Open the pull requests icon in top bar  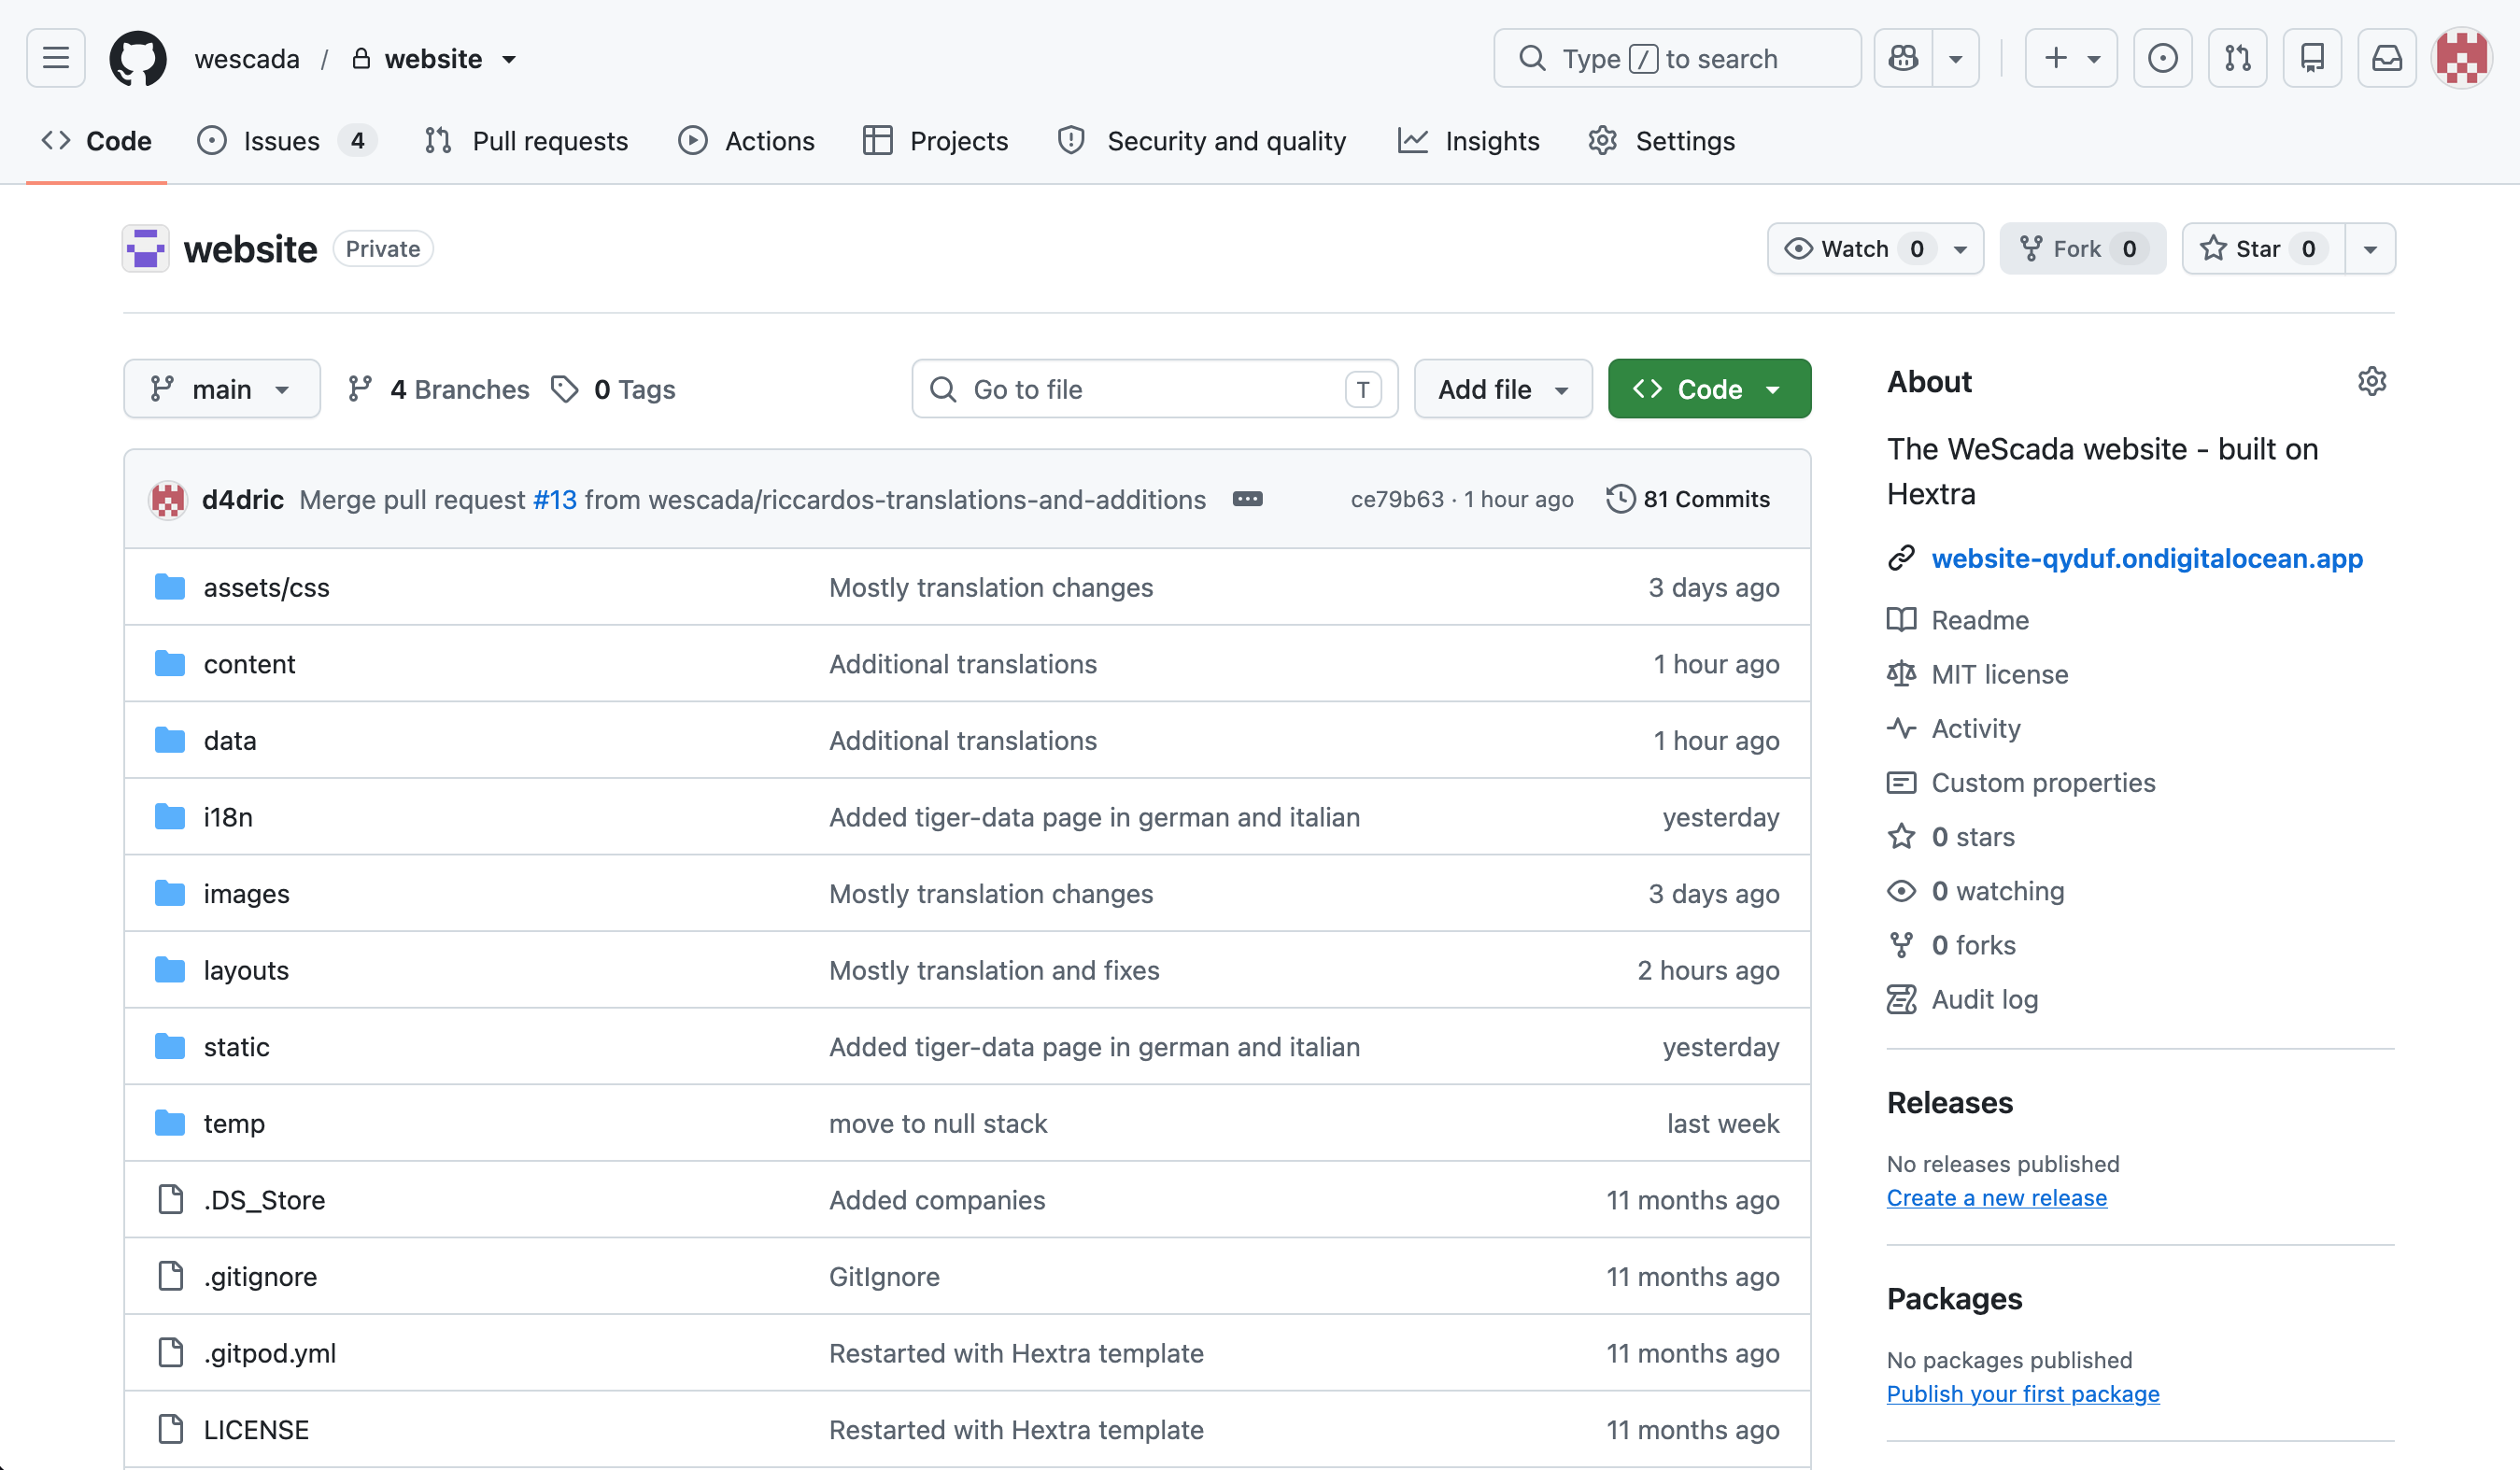point(2238,58)
